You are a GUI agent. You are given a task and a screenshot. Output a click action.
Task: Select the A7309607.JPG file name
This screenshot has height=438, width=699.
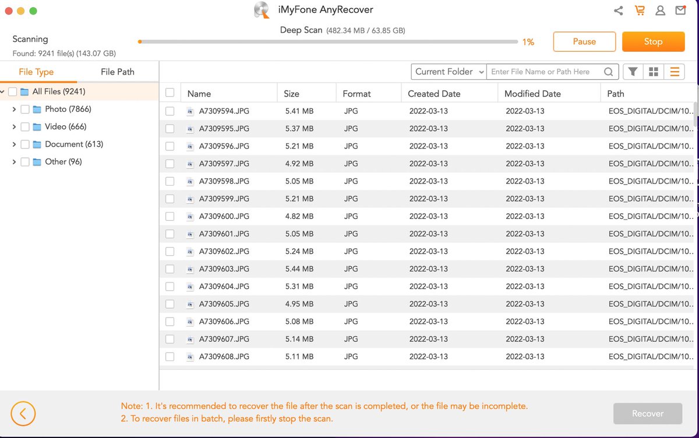[224, 338]
